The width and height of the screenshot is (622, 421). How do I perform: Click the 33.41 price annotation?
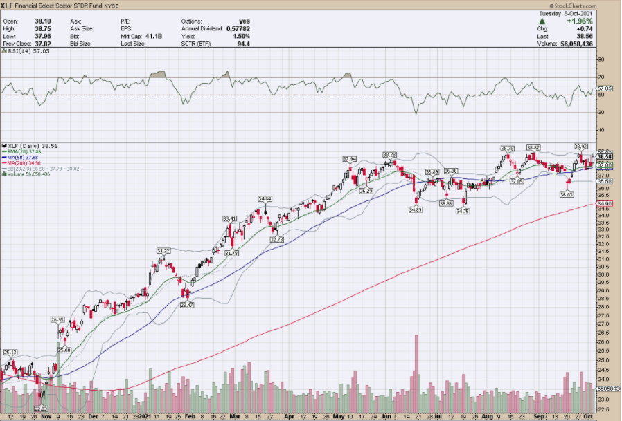(x=230, y=218)
